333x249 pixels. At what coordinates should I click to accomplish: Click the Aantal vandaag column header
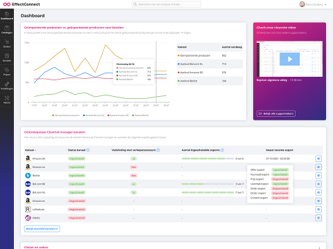pos(232,47)
